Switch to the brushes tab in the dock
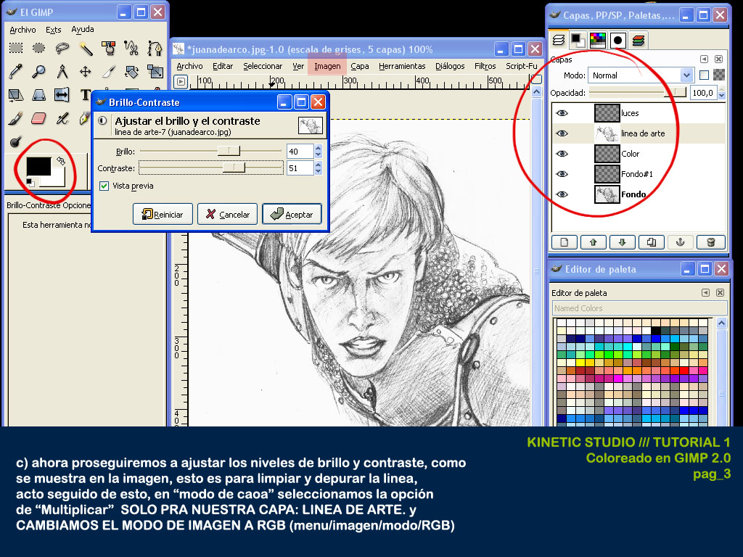Image resolution: width=743 pixels, height=557 pixels. tap(617, 41)
